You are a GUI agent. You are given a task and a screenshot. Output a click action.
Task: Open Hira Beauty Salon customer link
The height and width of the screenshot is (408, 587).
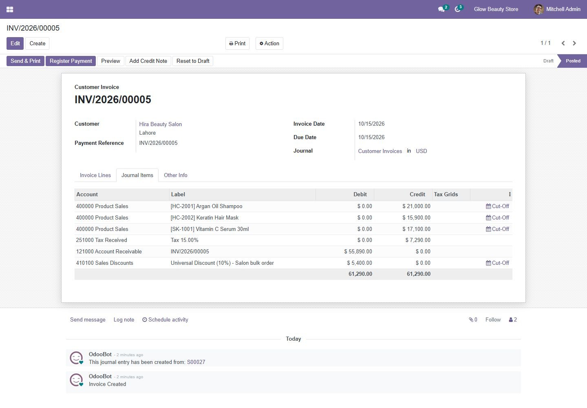point(161,124)
